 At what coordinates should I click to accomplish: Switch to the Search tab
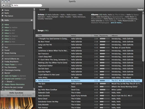42,10
